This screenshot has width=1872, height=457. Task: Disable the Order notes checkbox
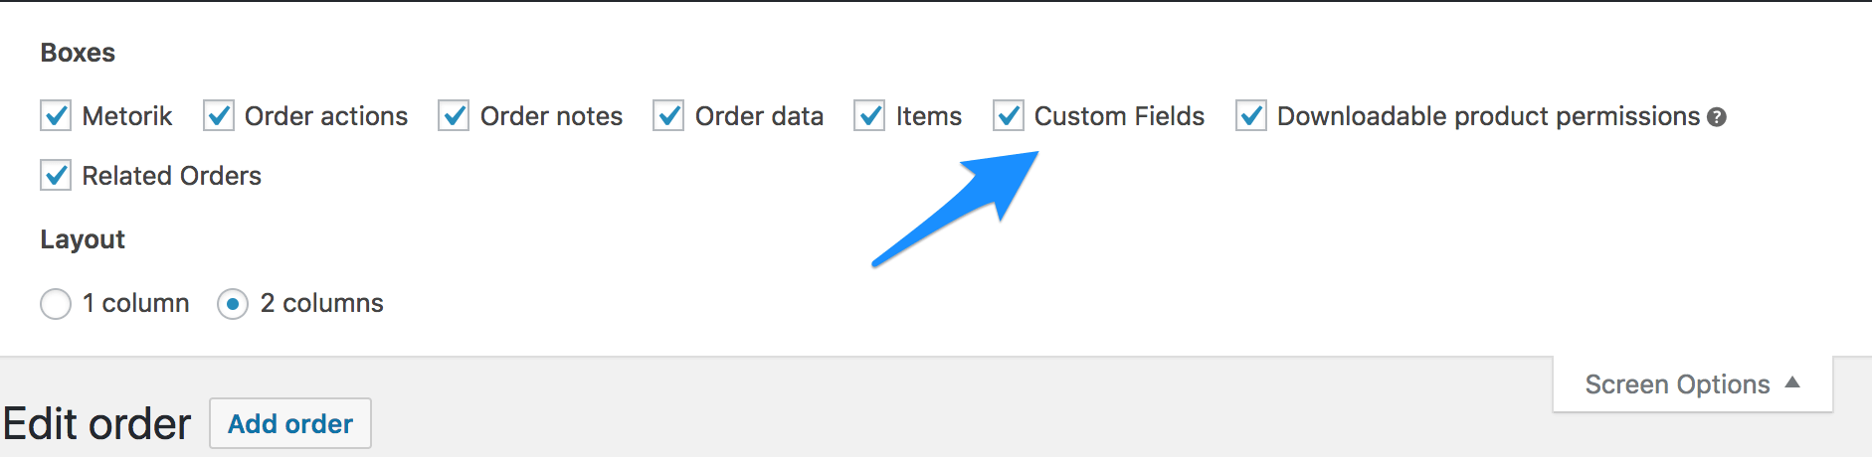454,116
